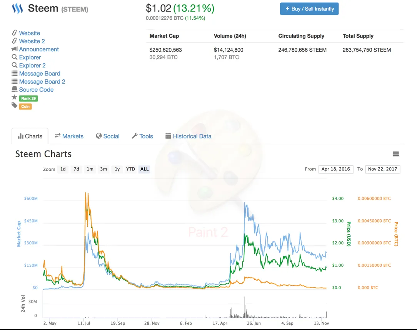This screenshot has height=330, width=417.
Task: Click the tag icon next to Coin
Action: (x=14, y=106)
